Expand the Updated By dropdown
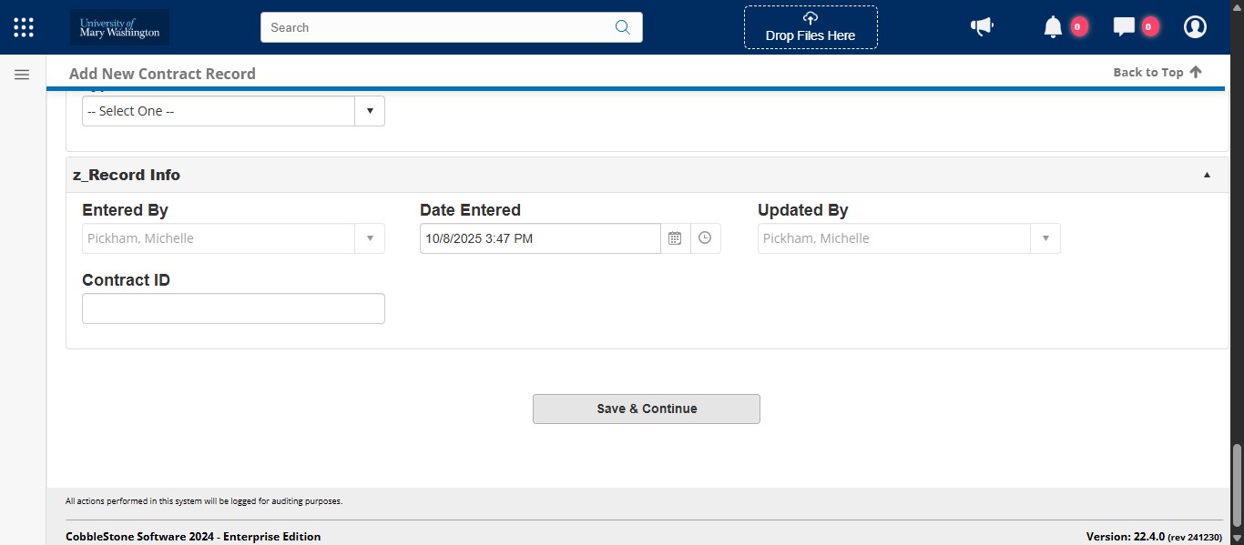1244x545 pixels. coord(1045,238)
